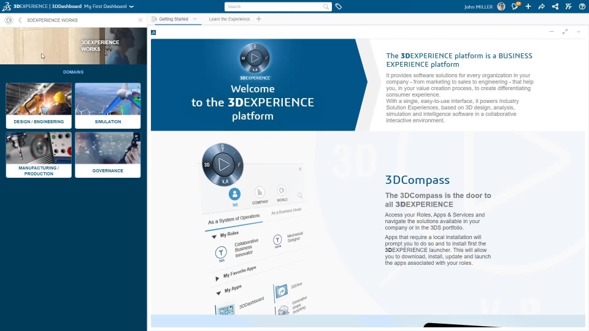Click the Share arrow icon
The width and height of the screenshot is (589, 331).
point(541,6)
